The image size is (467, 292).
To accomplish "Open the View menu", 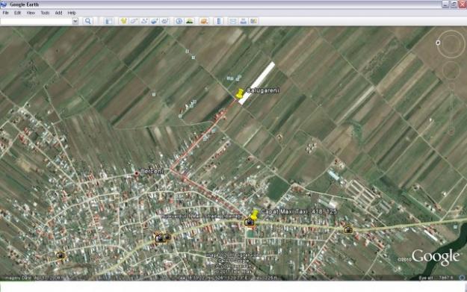I will pyautogui.click(x=31, y=13).
